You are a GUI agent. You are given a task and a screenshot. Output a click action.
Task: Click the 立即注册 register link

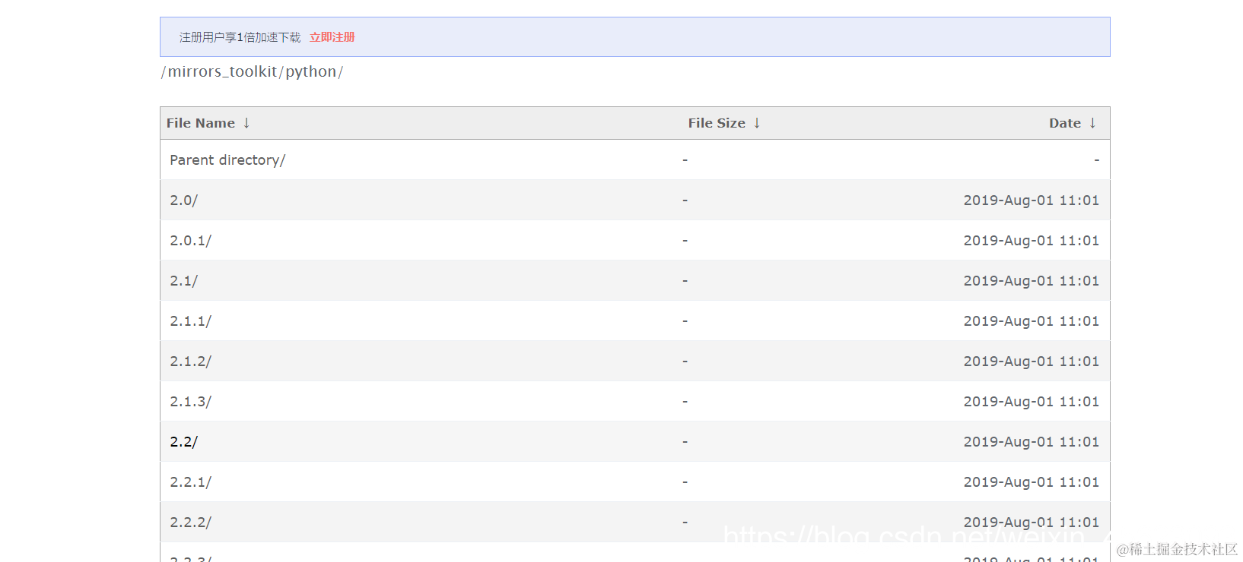[332, 37]
